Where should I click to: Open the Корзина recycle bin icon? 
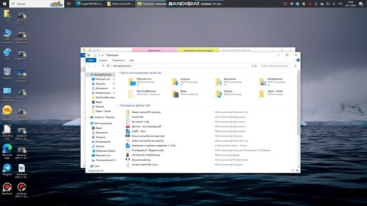(7, 73)
